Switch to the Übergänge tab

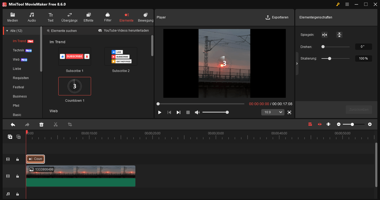[69, 17]
